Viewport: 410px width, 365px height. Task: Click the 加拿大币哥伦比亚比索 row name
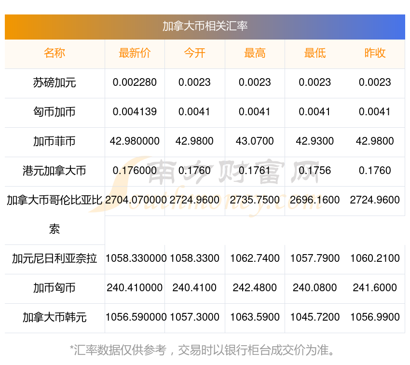tap(55, 201)
